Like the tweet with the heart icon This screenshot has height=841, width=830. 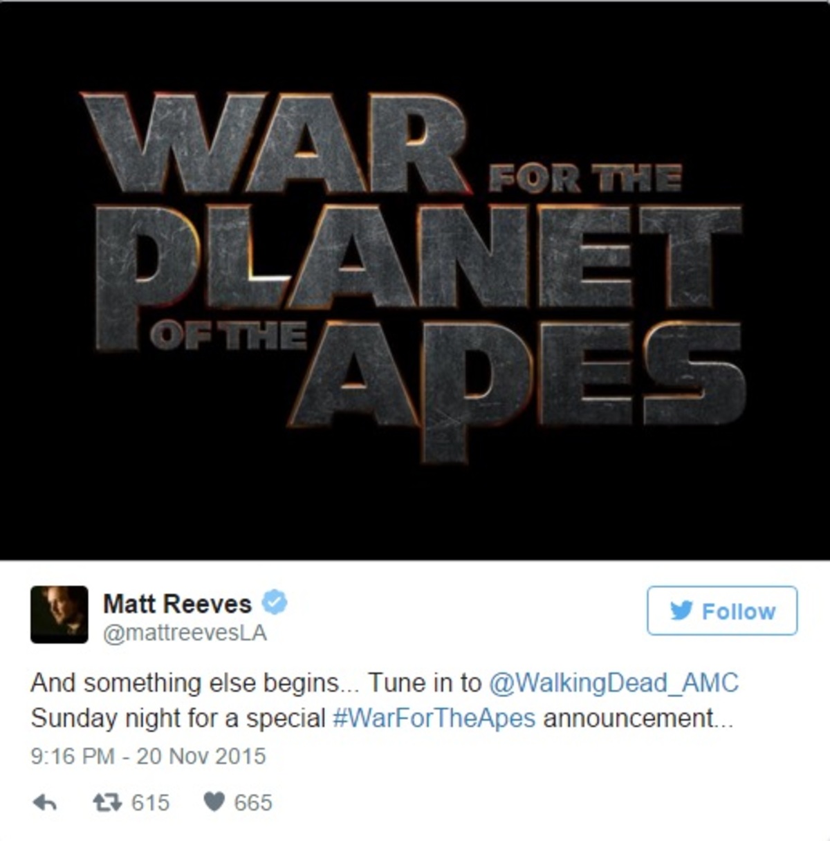coord(214,802)
